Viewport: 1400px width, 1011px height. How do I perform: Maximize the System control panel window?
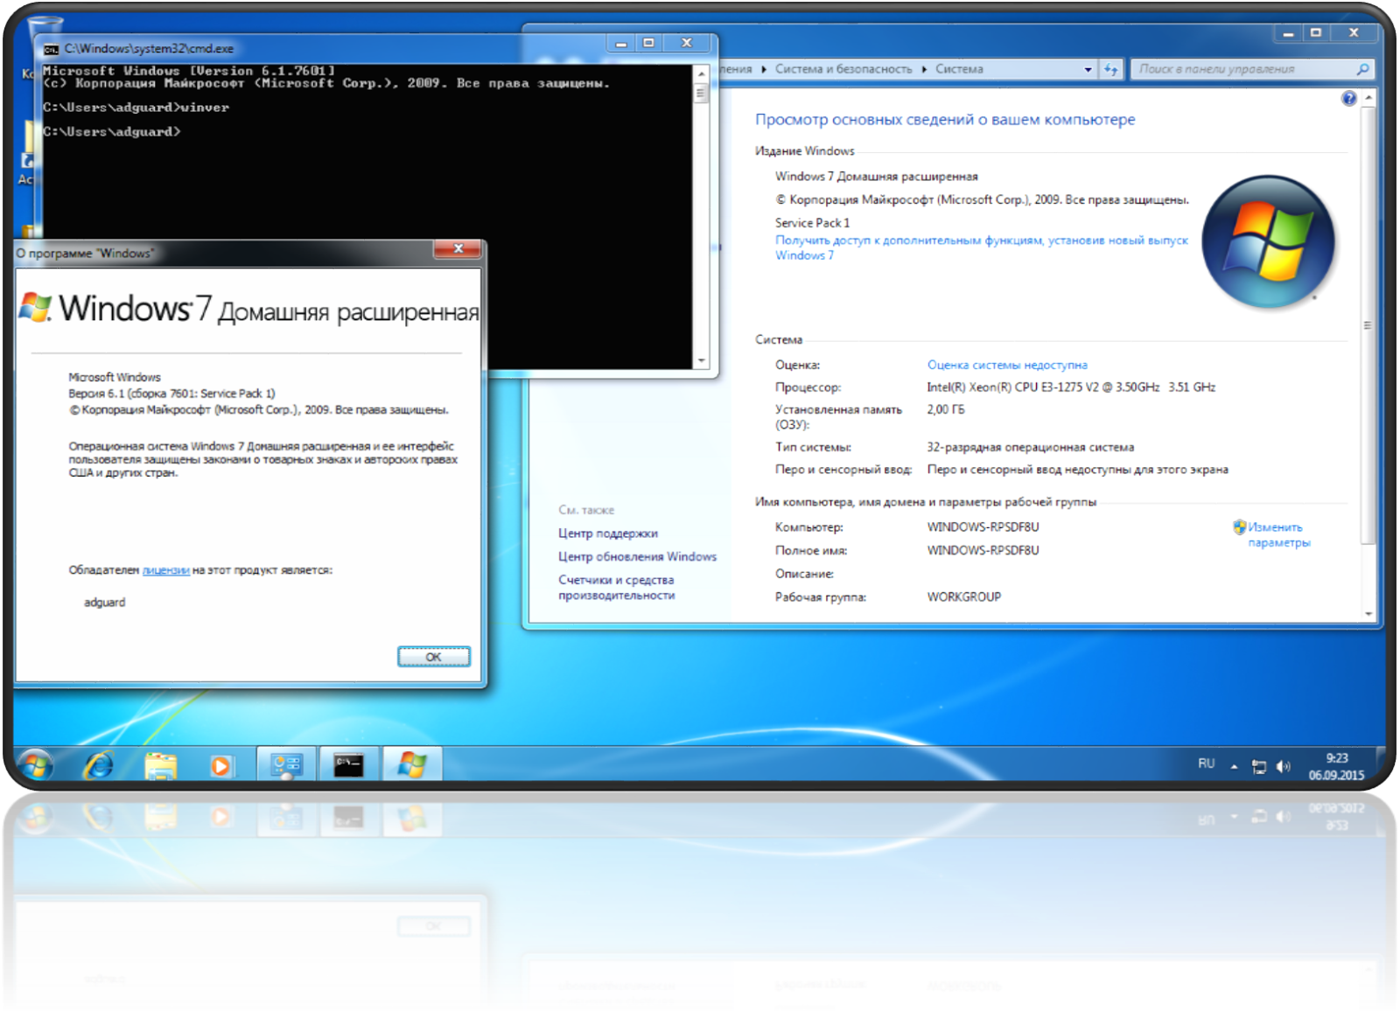pyautogui.click(x=1315, y=33)
